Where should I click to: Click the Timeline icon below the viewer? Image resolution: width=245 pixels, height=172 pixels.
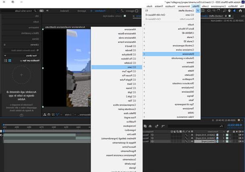click(x=49, y=114)
